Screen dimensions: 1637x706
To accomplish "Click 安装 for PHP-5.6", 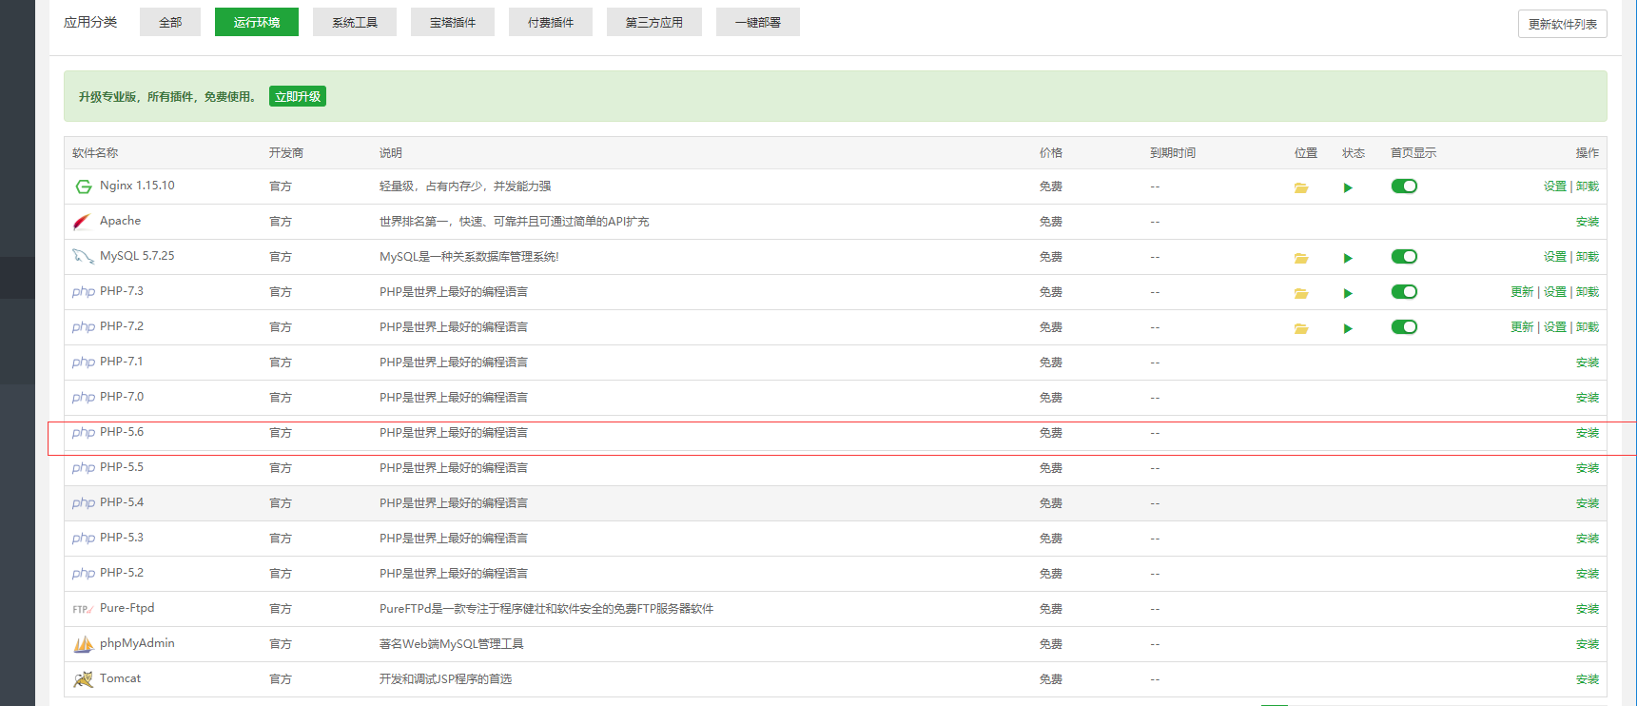I will pos(1588,433).
